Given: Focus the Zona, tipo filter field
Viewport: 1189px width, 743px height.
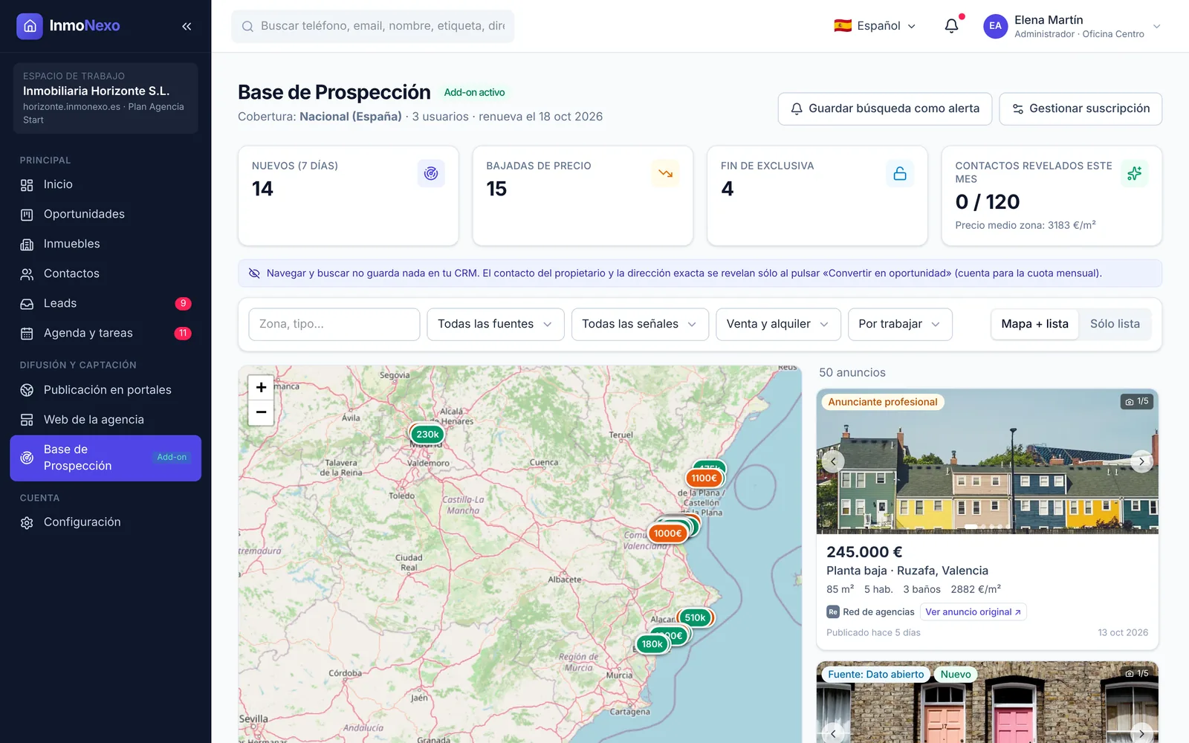Looking at the screenshot, I should 334,324.
